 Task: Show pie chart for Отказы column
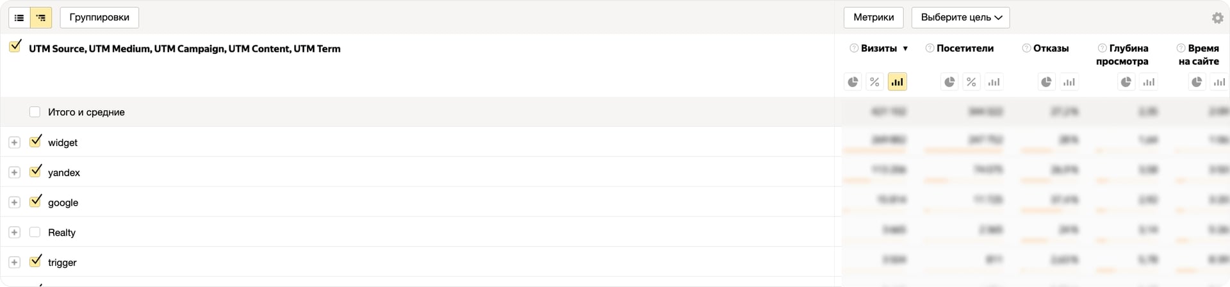1046,82
